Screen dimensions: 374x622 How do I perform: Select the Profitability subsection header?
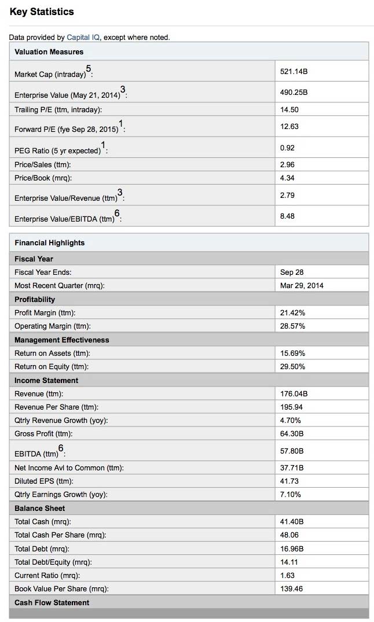tap(189, 300)
